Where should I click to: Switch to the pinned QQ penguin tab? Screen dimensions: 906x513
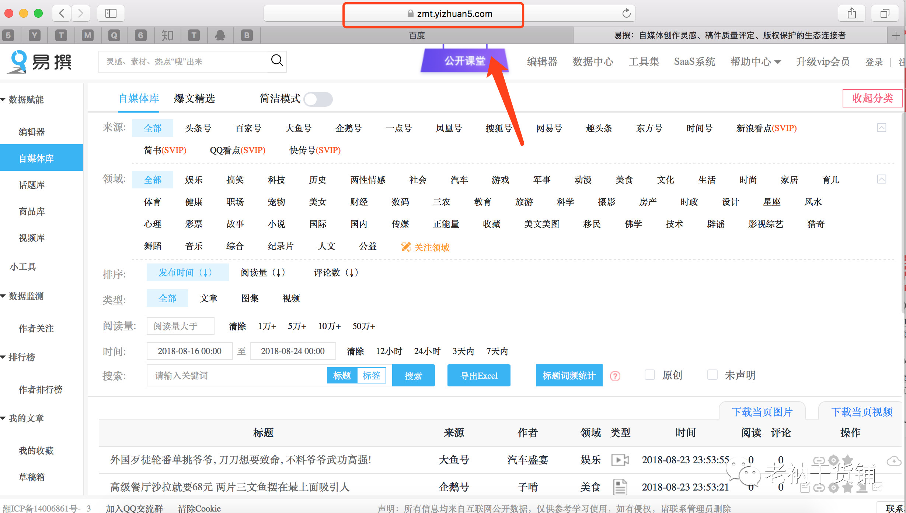coord(220,36)
